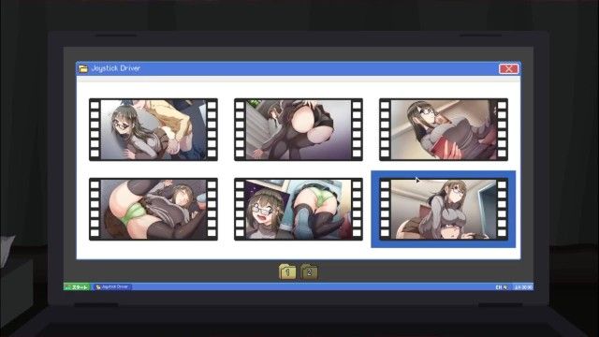Click the green スタート start button
The height and width of the screenshot is (337, 599).
77,287
